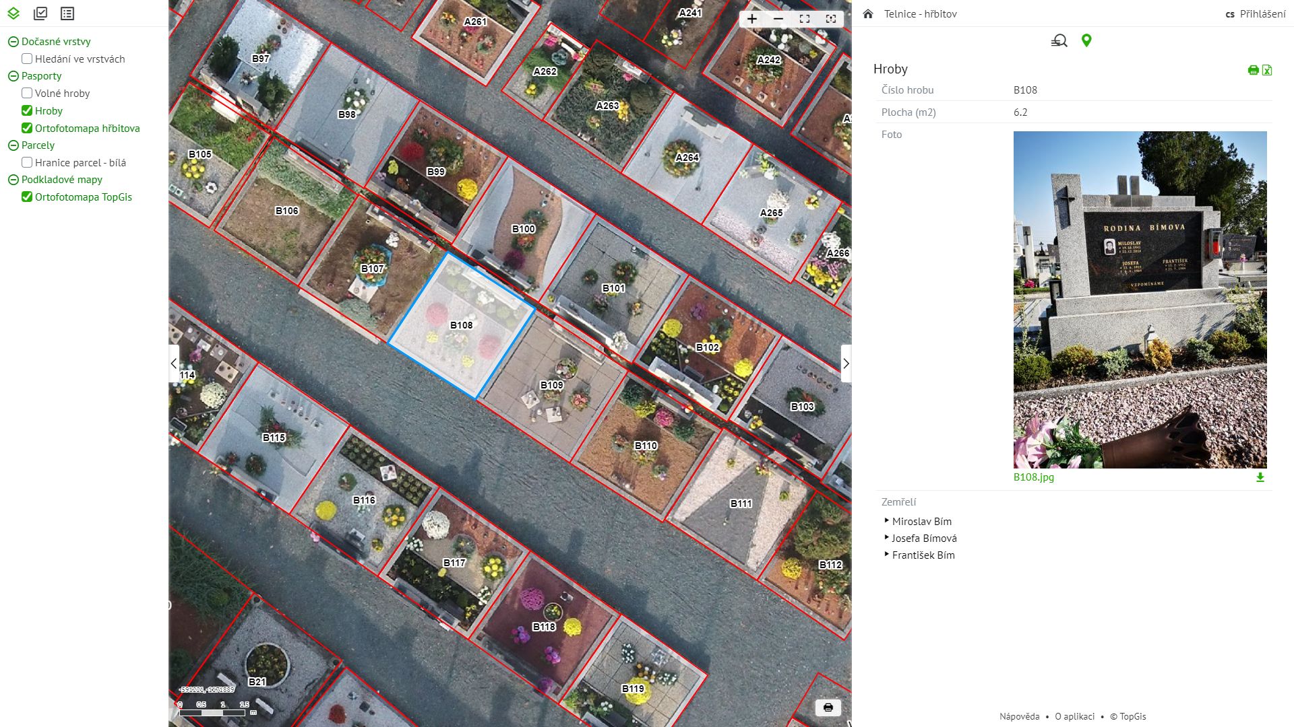Click the Hroby section heading

pyautogui.click(x=890, y=69)
